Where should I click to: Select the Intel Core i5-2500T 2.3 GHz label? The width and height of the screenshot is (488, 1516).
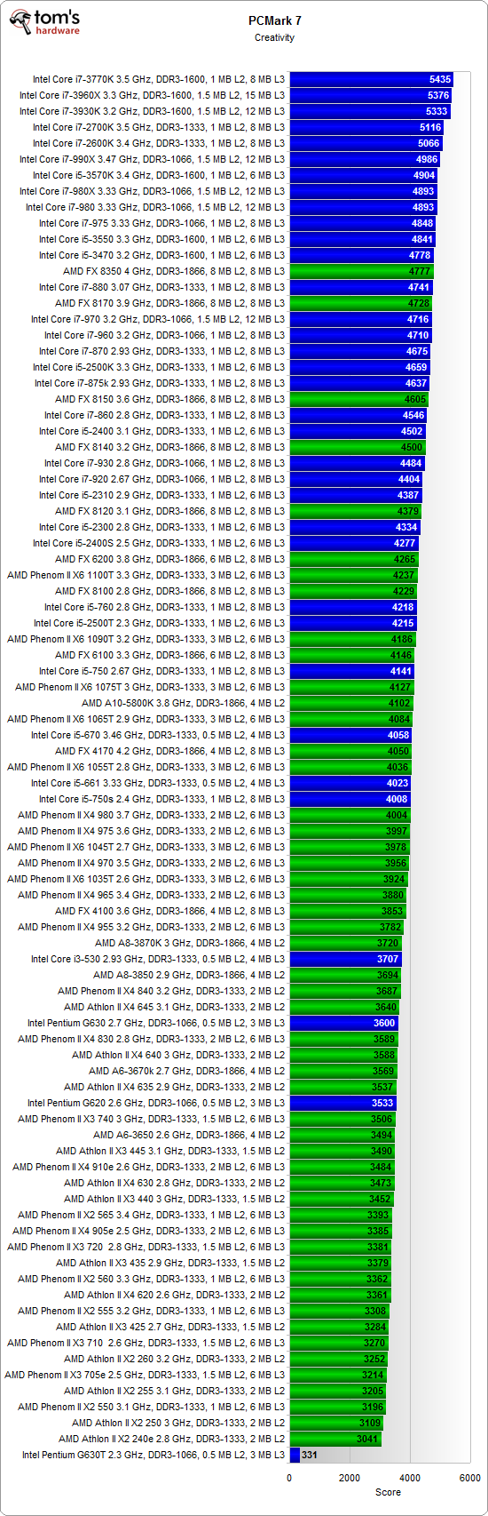pyautogui.click(x=160, y=623)
